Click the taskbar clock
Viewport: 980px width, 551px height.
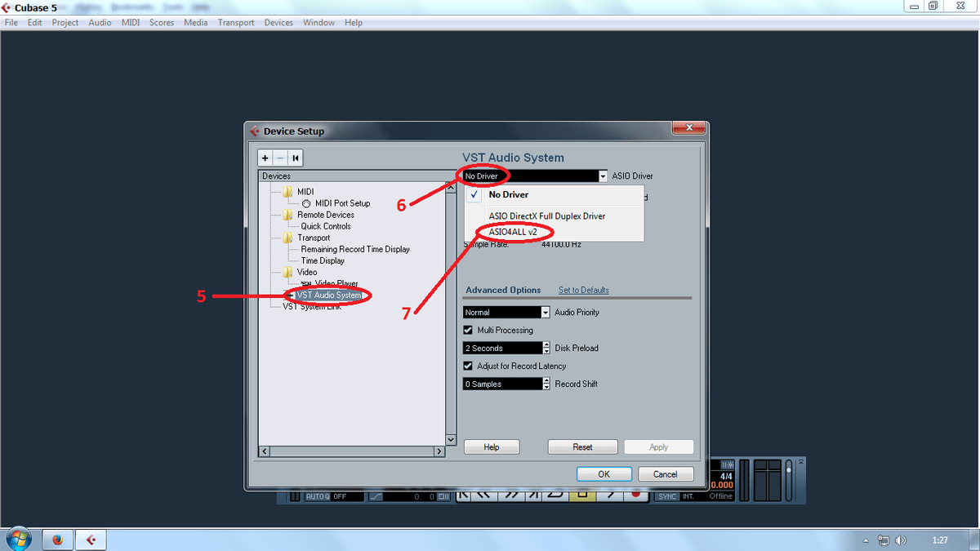click(940, 540)
